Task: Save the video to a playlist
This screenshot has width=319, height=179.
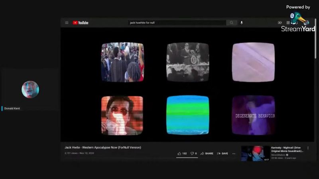Action: pyautogui.click(x=223, y=154)
